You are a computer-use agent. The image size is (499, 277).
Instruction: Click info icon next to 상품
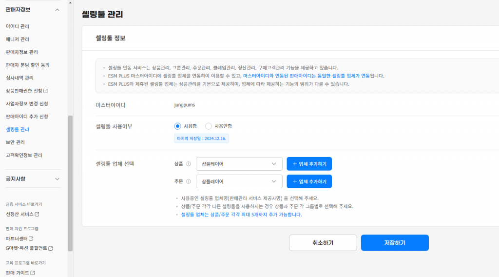tap(189, 164)
